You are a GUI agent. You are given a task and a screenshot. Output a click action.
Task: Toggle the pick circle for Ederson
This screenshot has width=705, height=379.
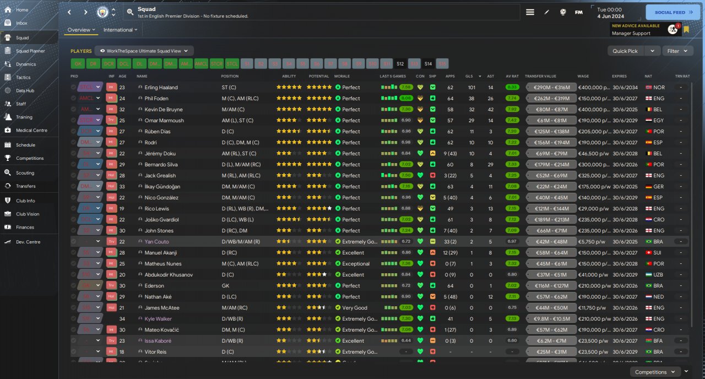(x=74, y=285)
